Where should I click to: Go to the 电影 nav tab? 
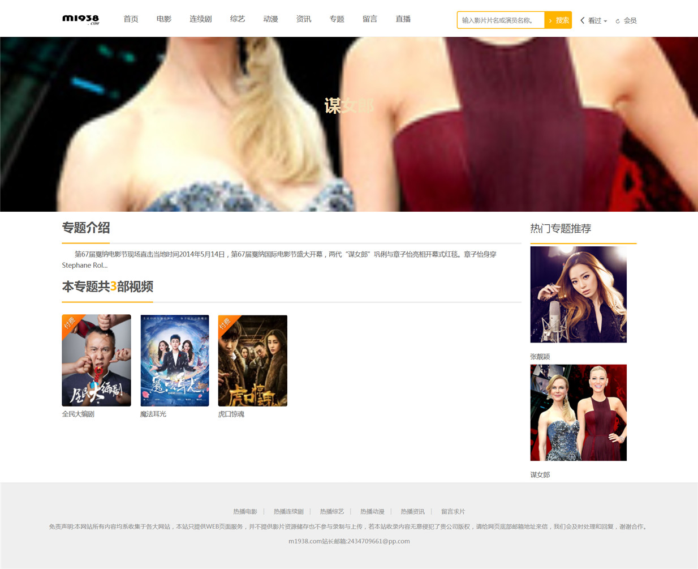(164, 19)
